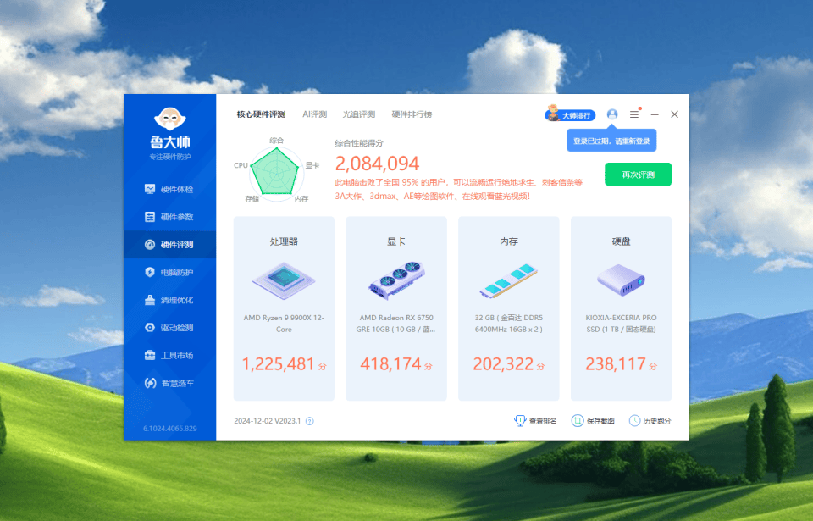Click 大师排行 ranking button
Viewport: 813px width, 521px height.
point(570,114)
